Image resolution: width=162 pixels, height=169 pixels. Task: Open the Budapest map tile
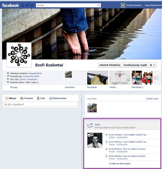point(120,78)
